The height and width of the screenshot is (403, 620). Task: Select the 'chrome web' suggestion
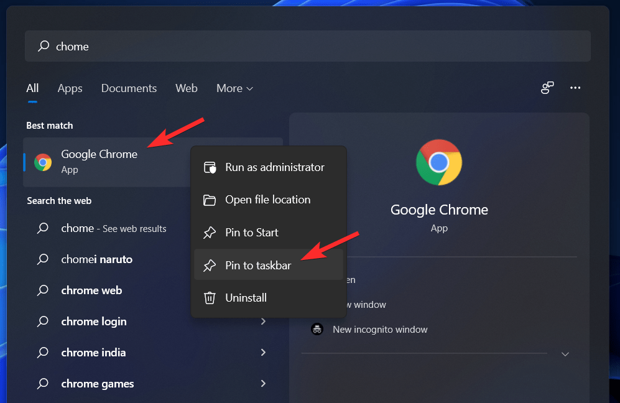tap(107, 290)
